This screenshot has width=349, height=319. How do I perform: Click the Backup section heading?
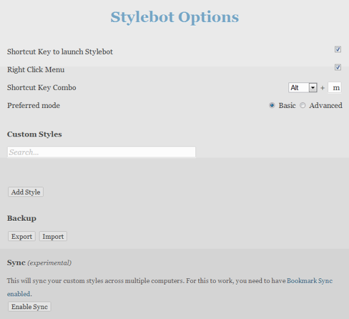[22, 218]
